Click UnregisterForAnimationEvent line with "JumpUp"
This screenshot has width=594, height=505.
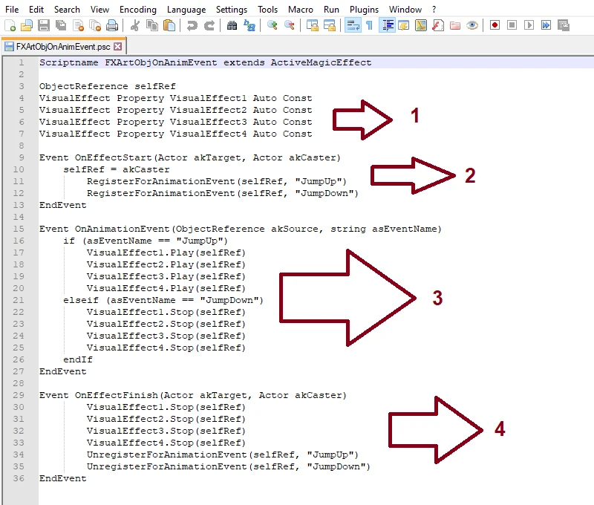[222, 454]
